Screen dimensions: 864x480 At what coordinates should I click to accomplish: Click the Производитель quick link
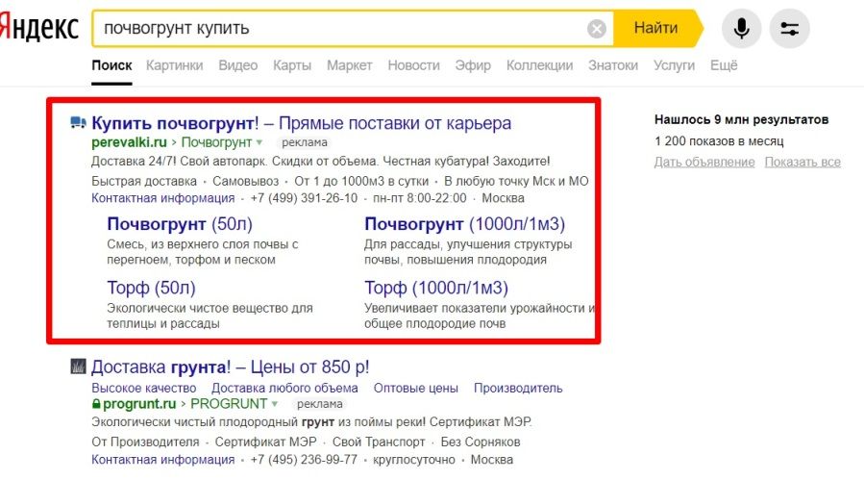pyautogui.click(x=518, y=388)
